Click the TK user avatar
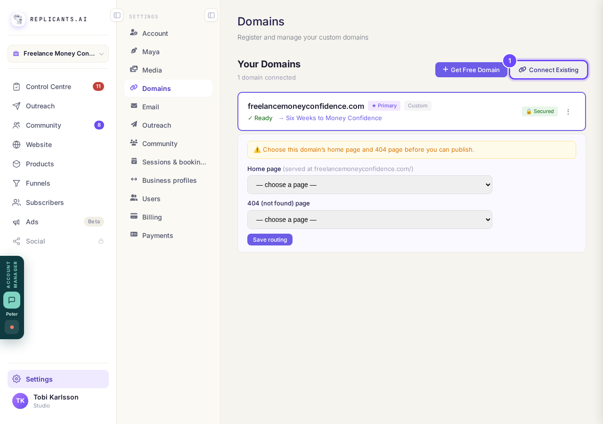The width and height of the screenshot is (603, 424). (x=20, y=401)
